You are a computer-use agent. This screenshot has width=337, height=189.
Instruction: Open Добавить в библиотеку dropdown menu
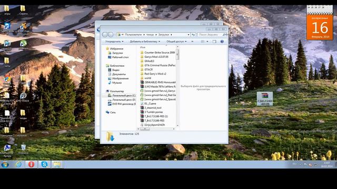[145, 41]
